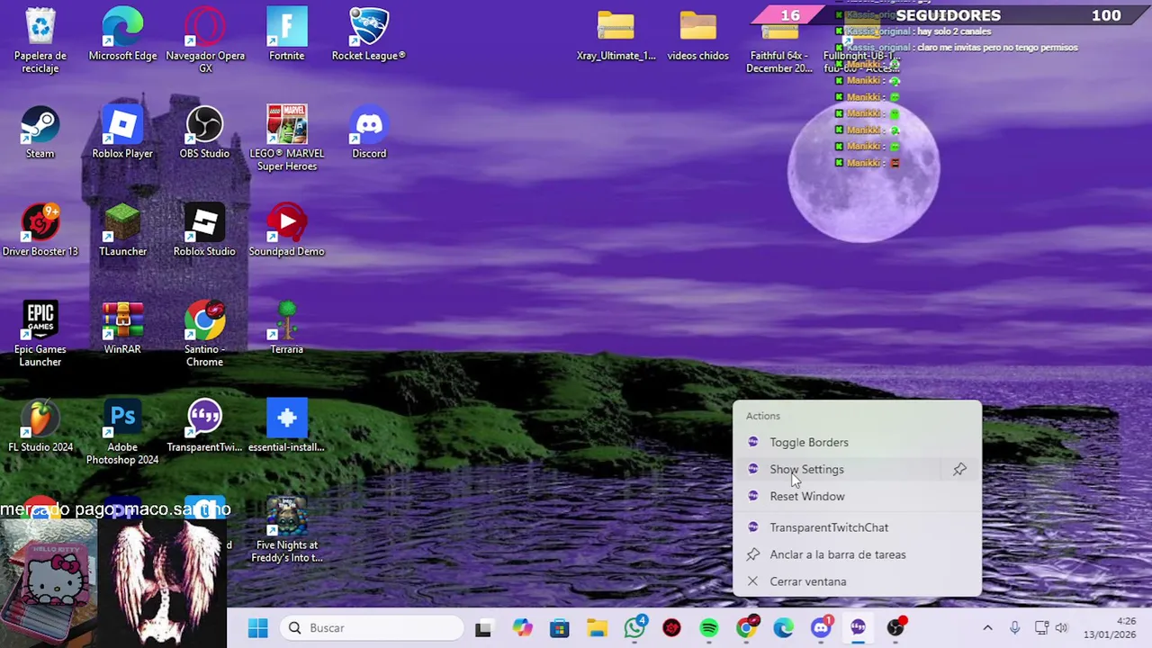Switch to Chrome on the taskbar
The height and width of the screenshot is (648, 1152).
coord(747,628)
